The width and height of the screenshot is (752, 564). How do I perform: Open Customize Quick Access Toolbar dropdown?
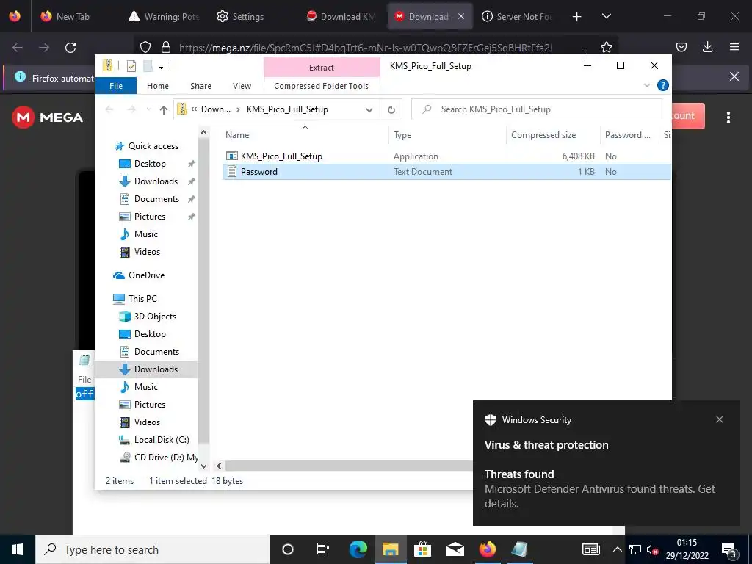click(x=161, y=67)
